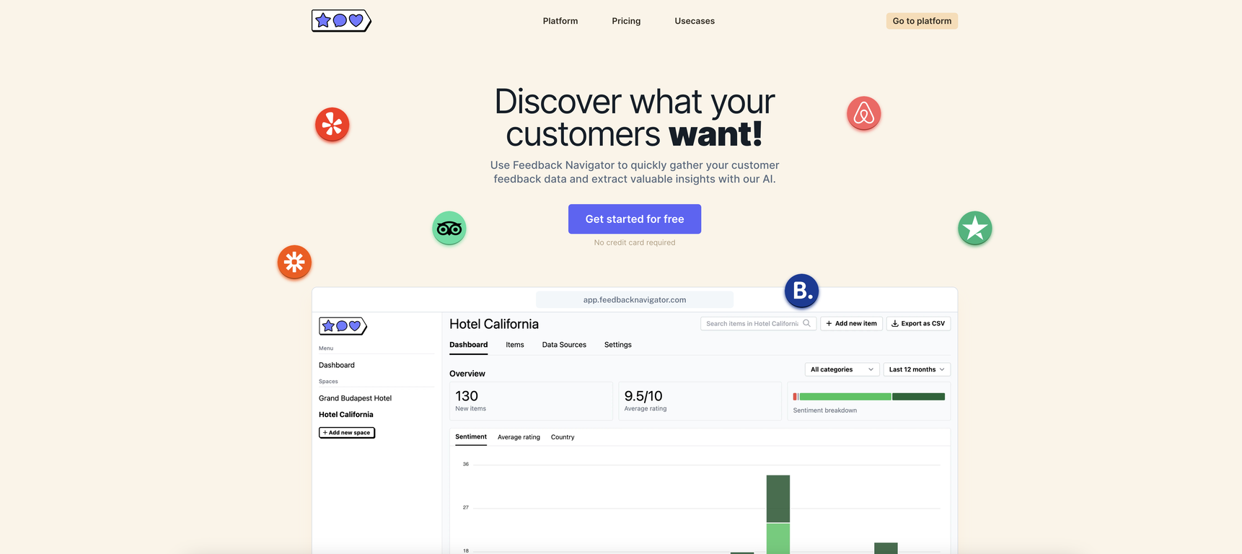Click the 130 New items card
This screenshot has height=554, width=1242.
[531, 401]
